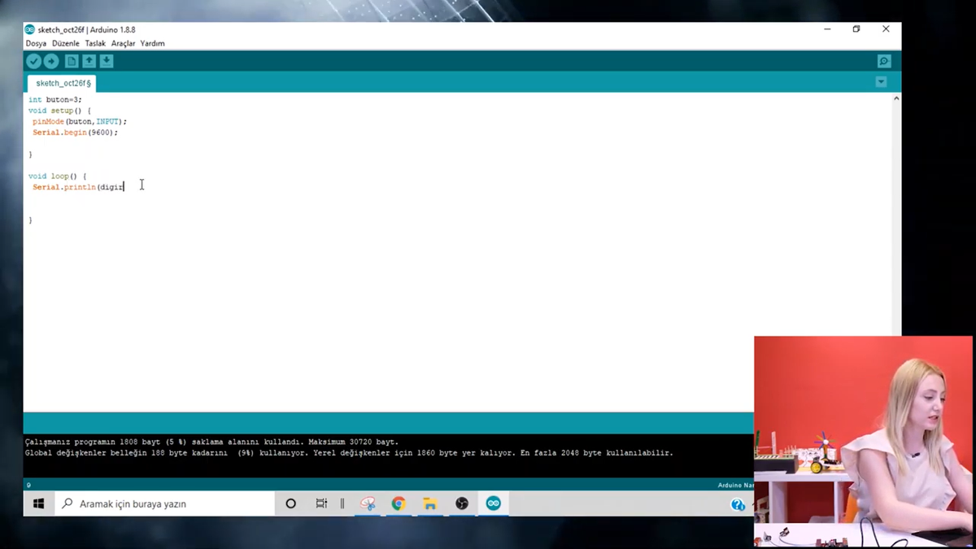Viewport: 976px width, 549px height.
Task: Open the Serial Monitor magnifier icon
Action: coord(883,60)
